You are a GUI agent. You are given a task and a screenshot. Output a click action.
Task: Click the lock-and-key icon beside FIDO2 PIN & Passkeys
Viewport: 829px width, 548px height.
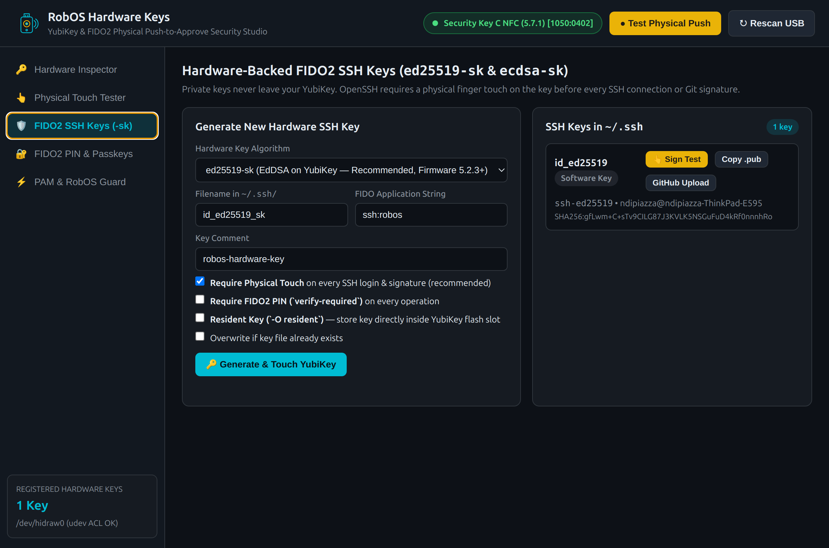pyautogui.click(x=21, y=154)
